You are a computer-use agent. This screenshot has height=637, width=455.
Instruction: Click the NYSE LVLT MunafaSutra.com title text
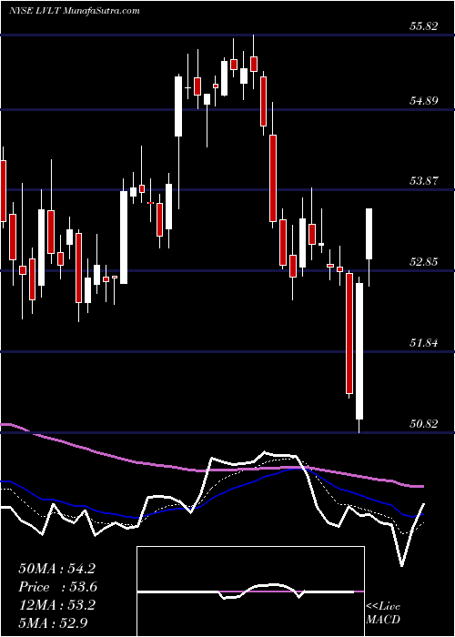[x=75, y=11]
